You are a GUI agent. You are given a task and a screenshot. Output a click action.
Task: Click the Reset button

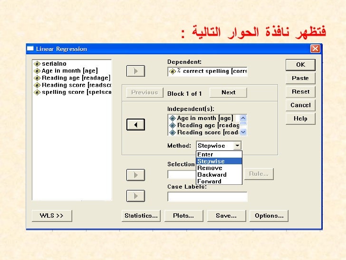point(300,92)
